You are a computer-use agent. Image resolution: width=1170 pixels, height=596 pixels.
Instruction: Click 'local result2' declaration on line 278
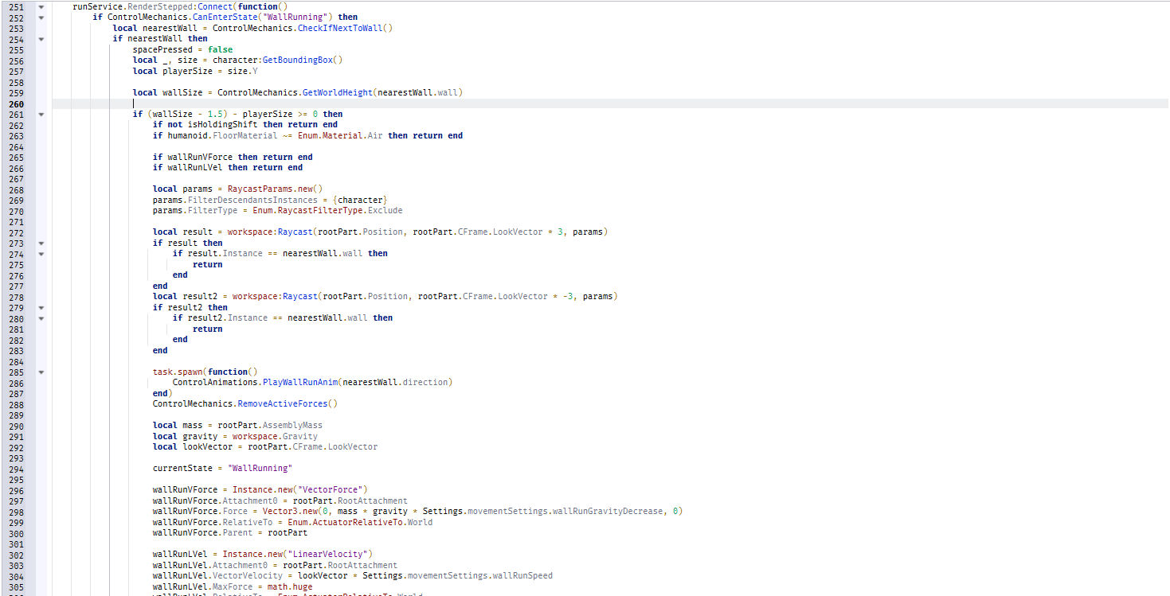point(185,297)
